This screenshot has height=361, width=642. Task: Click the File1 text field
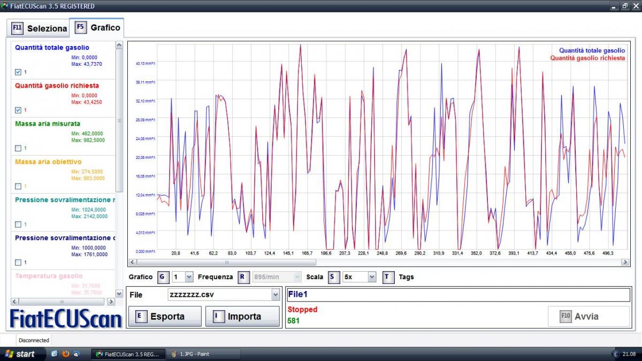[458, 295]
